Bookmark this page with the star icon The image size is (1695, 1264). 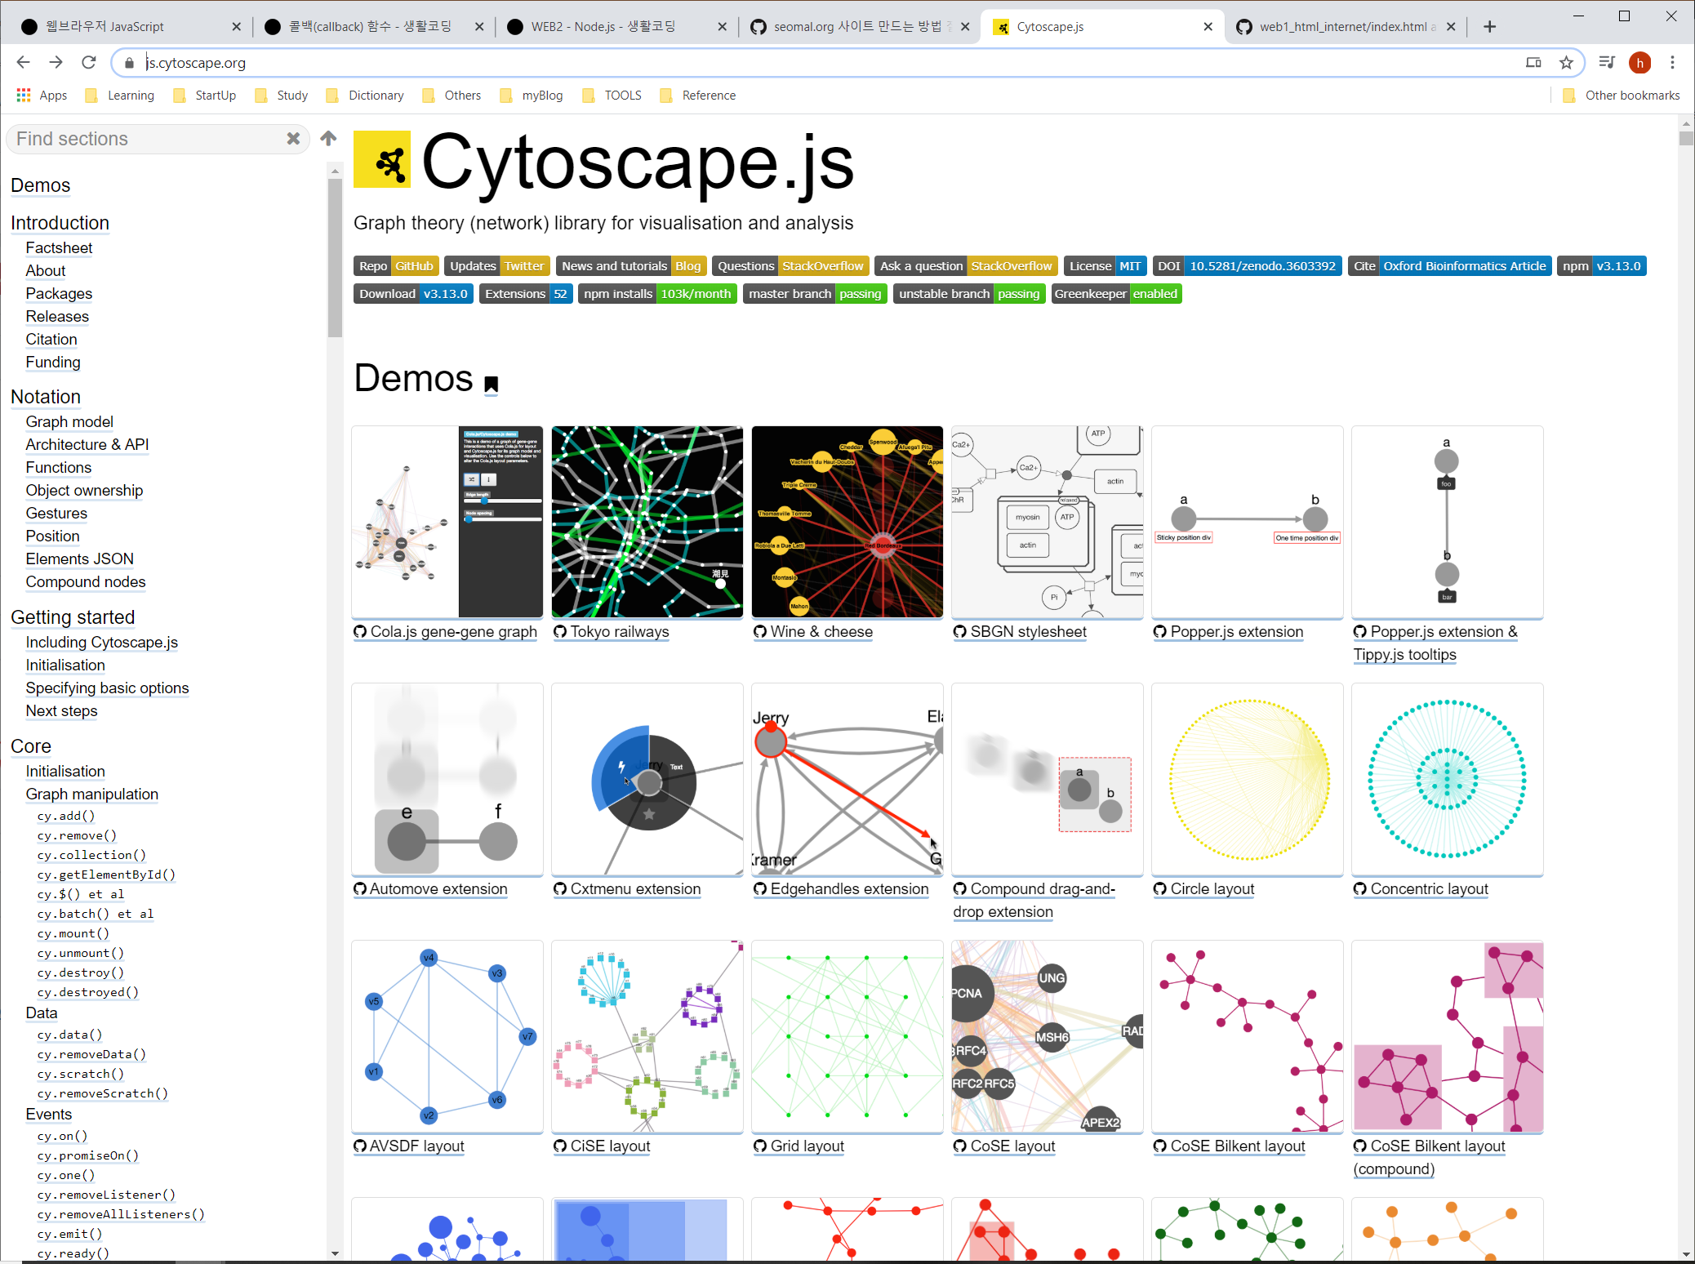[x=1566, y=63]
